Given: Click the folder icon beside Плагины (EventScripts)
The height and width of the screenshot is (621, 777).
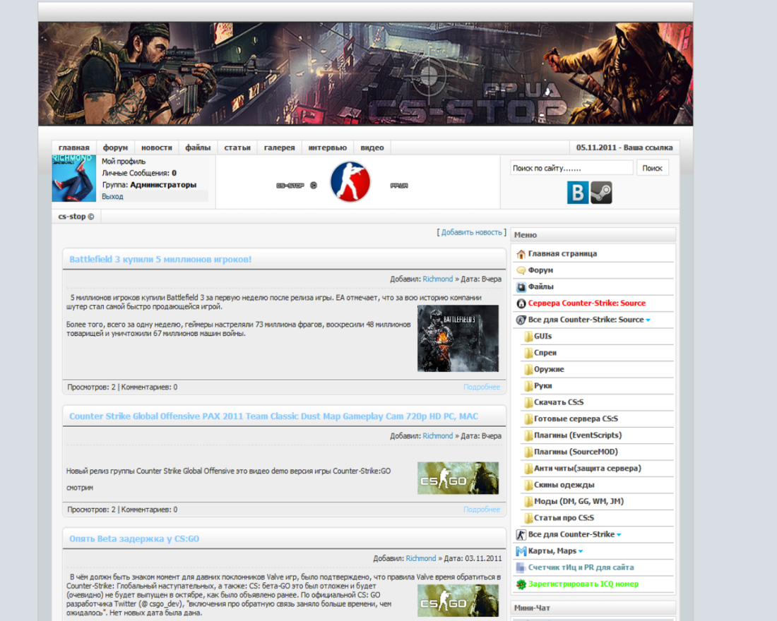Looking at the screenshot, I should coord(528,436).
